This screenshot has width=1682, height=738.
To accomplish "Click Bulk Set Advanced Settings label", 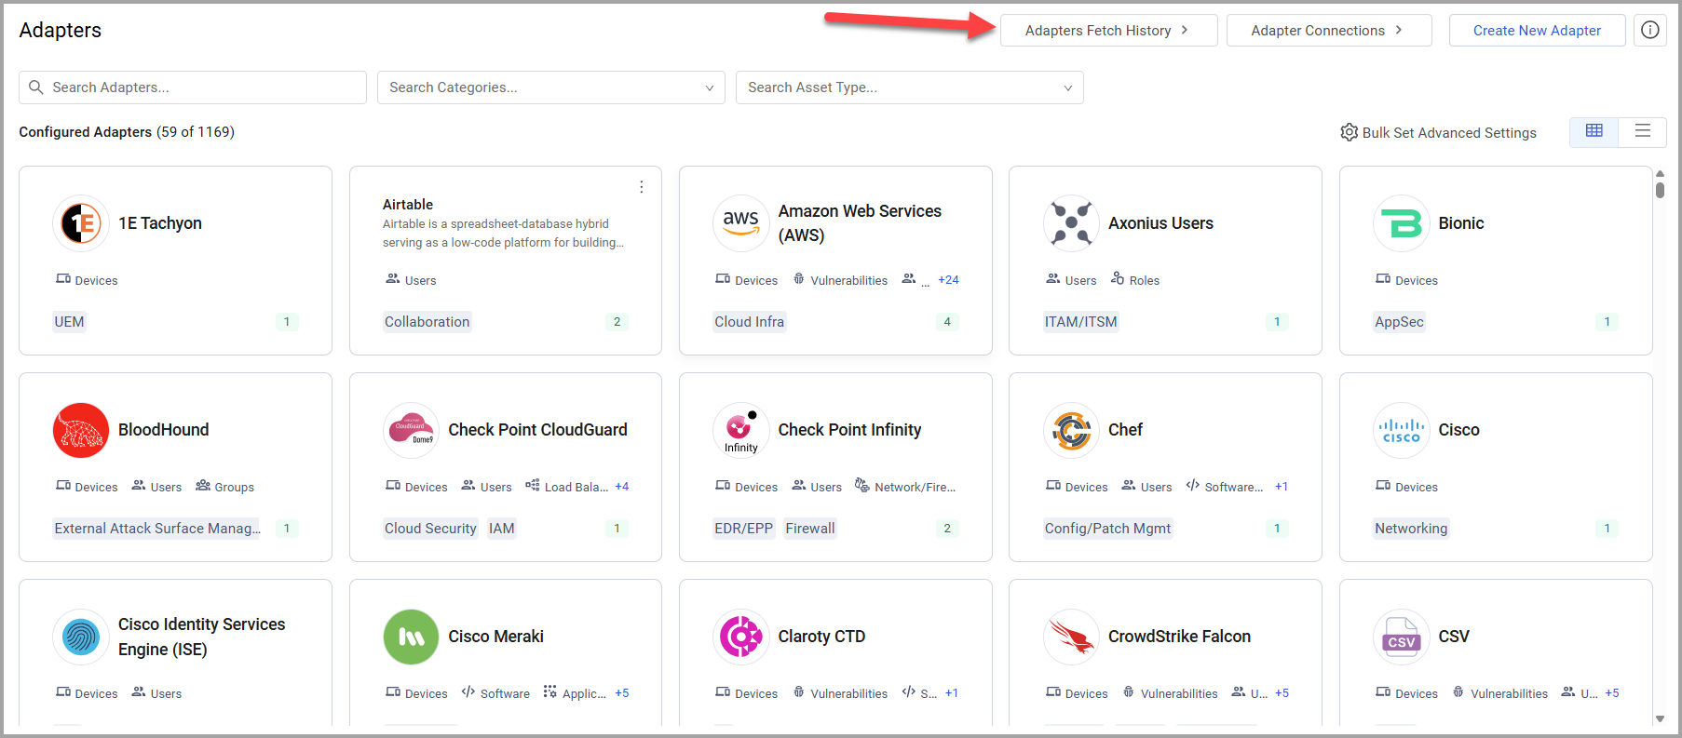I will click(1449, 133).
